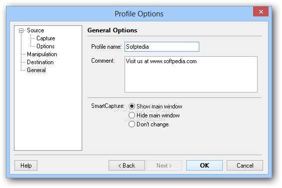Open the Capture tree item
Image resolution: width=282 pixels, height=188 pixels.
point(46,38)
